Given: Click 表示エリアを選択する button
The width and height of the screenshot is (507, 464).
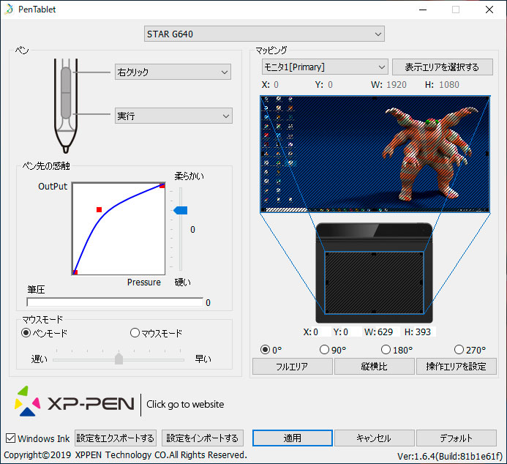Looking at the screenshot, I should tap(443, 67).
